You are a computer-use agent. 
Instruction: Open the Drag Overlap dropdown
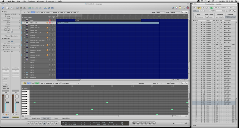click(175, 12)
